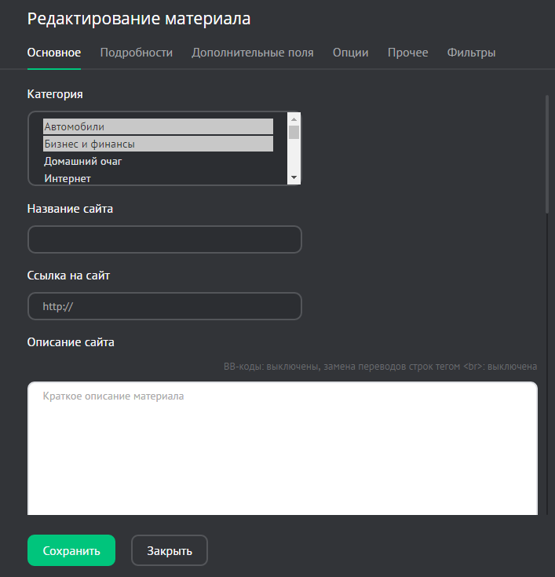Switch to the Основное tab
Image resolution: width=555 pixels, height=577 pixels.
[x=54, y=53]
